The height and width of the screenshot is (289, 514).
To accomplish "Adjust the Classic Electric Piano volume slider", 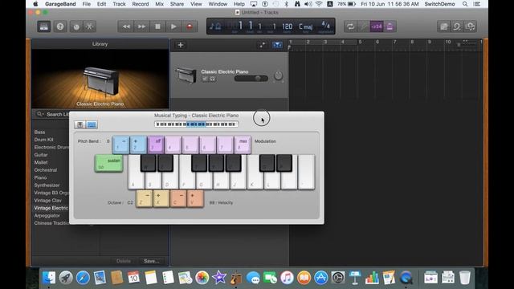I will tap(251, 79).
